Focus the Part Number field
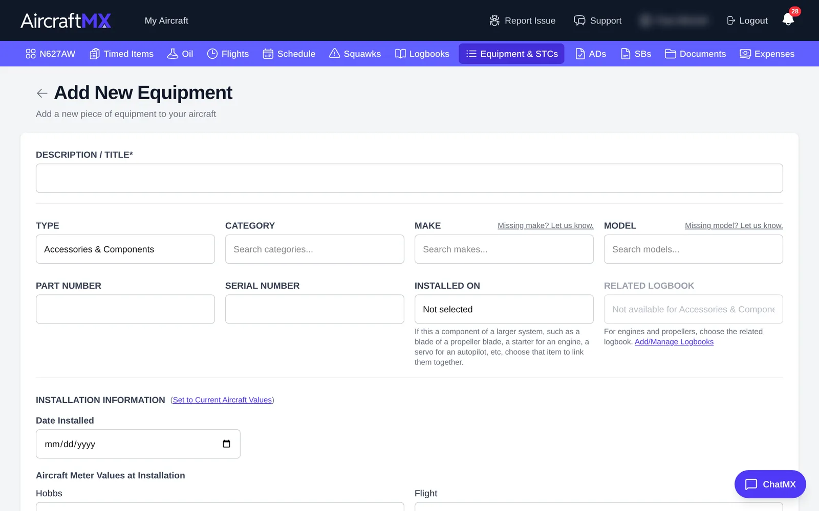The height and width of the screenshot is (511, 819). [x=125, y=309]
